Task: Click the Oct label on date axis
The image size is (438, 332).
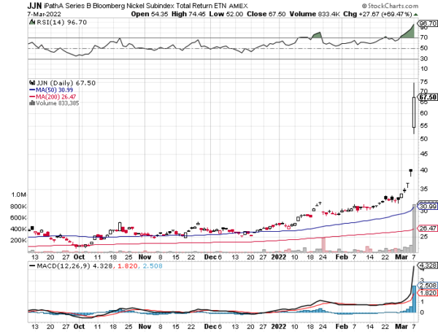Action: point(78,257)
